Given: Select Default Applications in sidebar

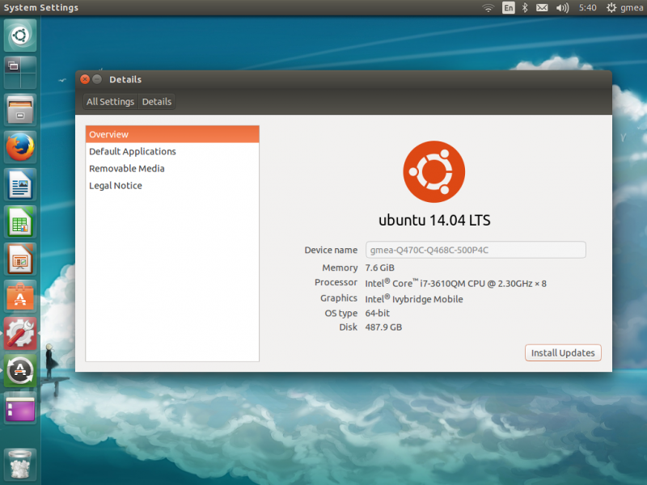Looking at the screenshot, I should point(172,151).
